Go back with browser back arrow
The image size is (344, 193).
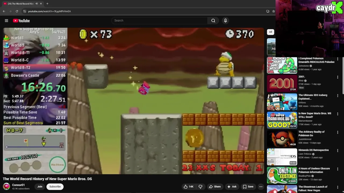[x=4, y=11]
